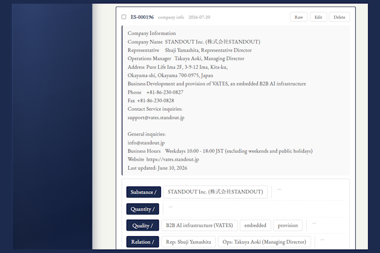Click the Business Hours line

[220, 151]
